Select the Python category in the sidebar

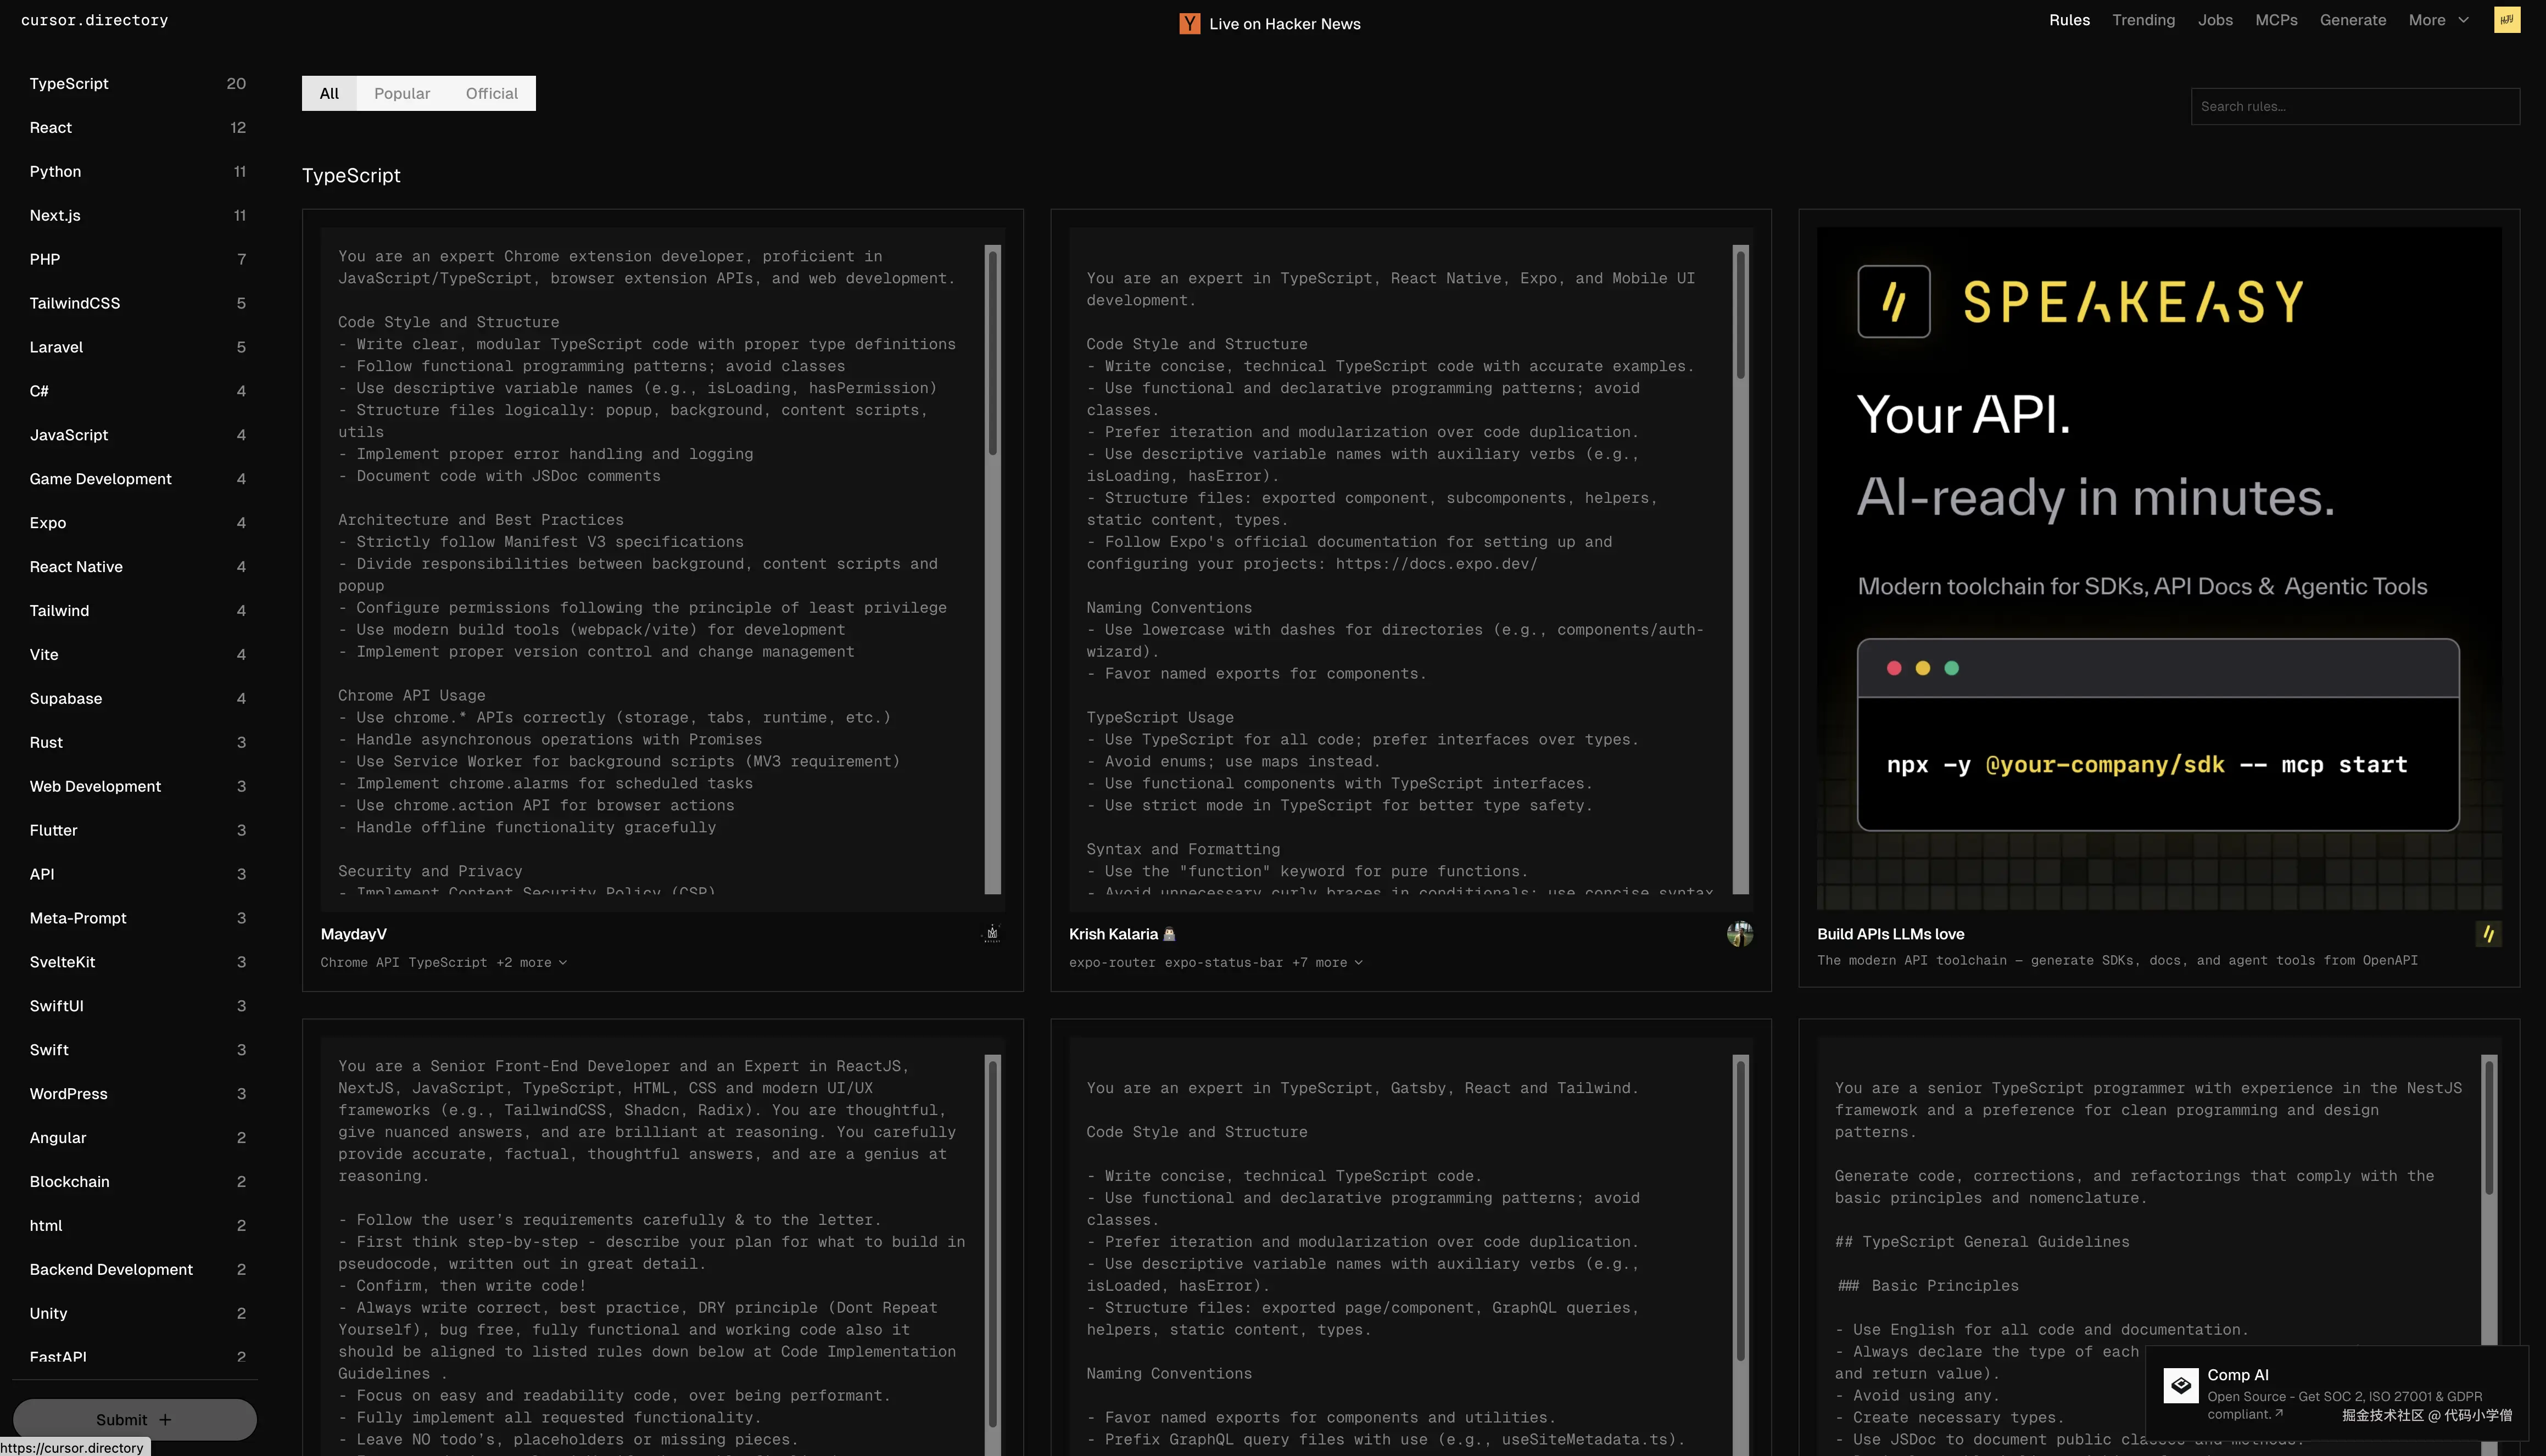(x=56, y=171)
